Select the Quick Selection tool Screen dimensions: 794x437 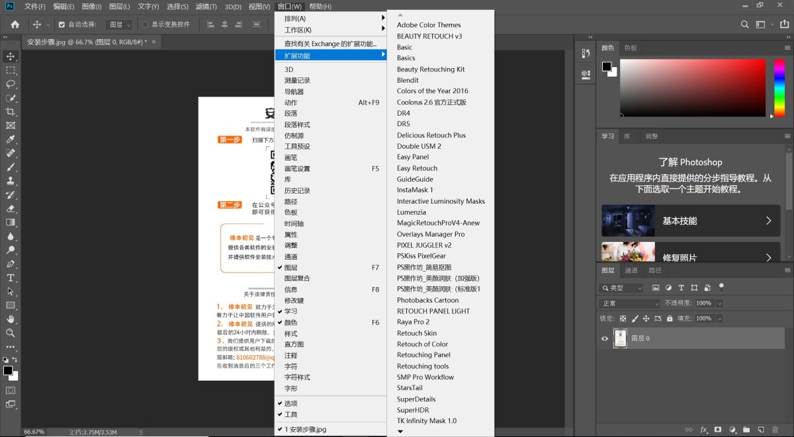(11, 99)
